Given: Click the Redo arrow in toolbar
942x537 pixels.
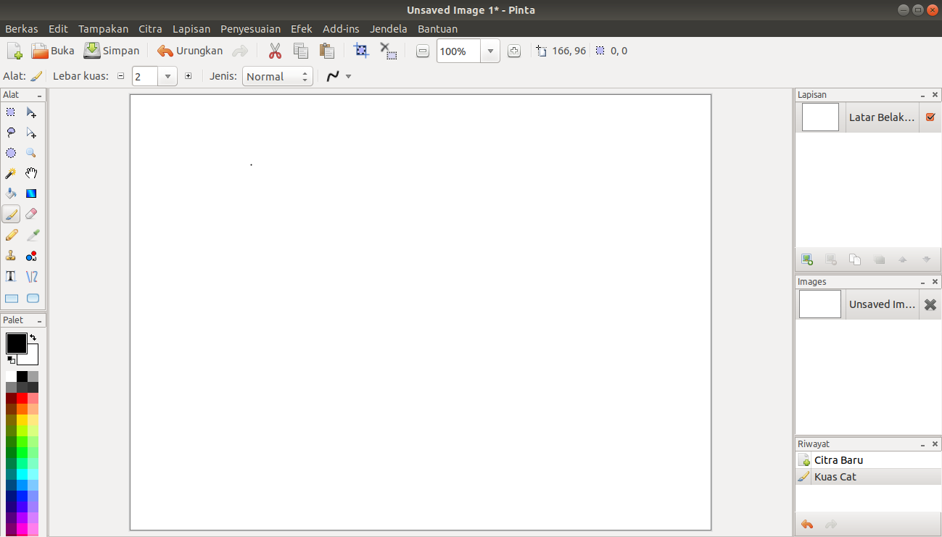Looking at the screenshot, I should [x=240, y=51].
